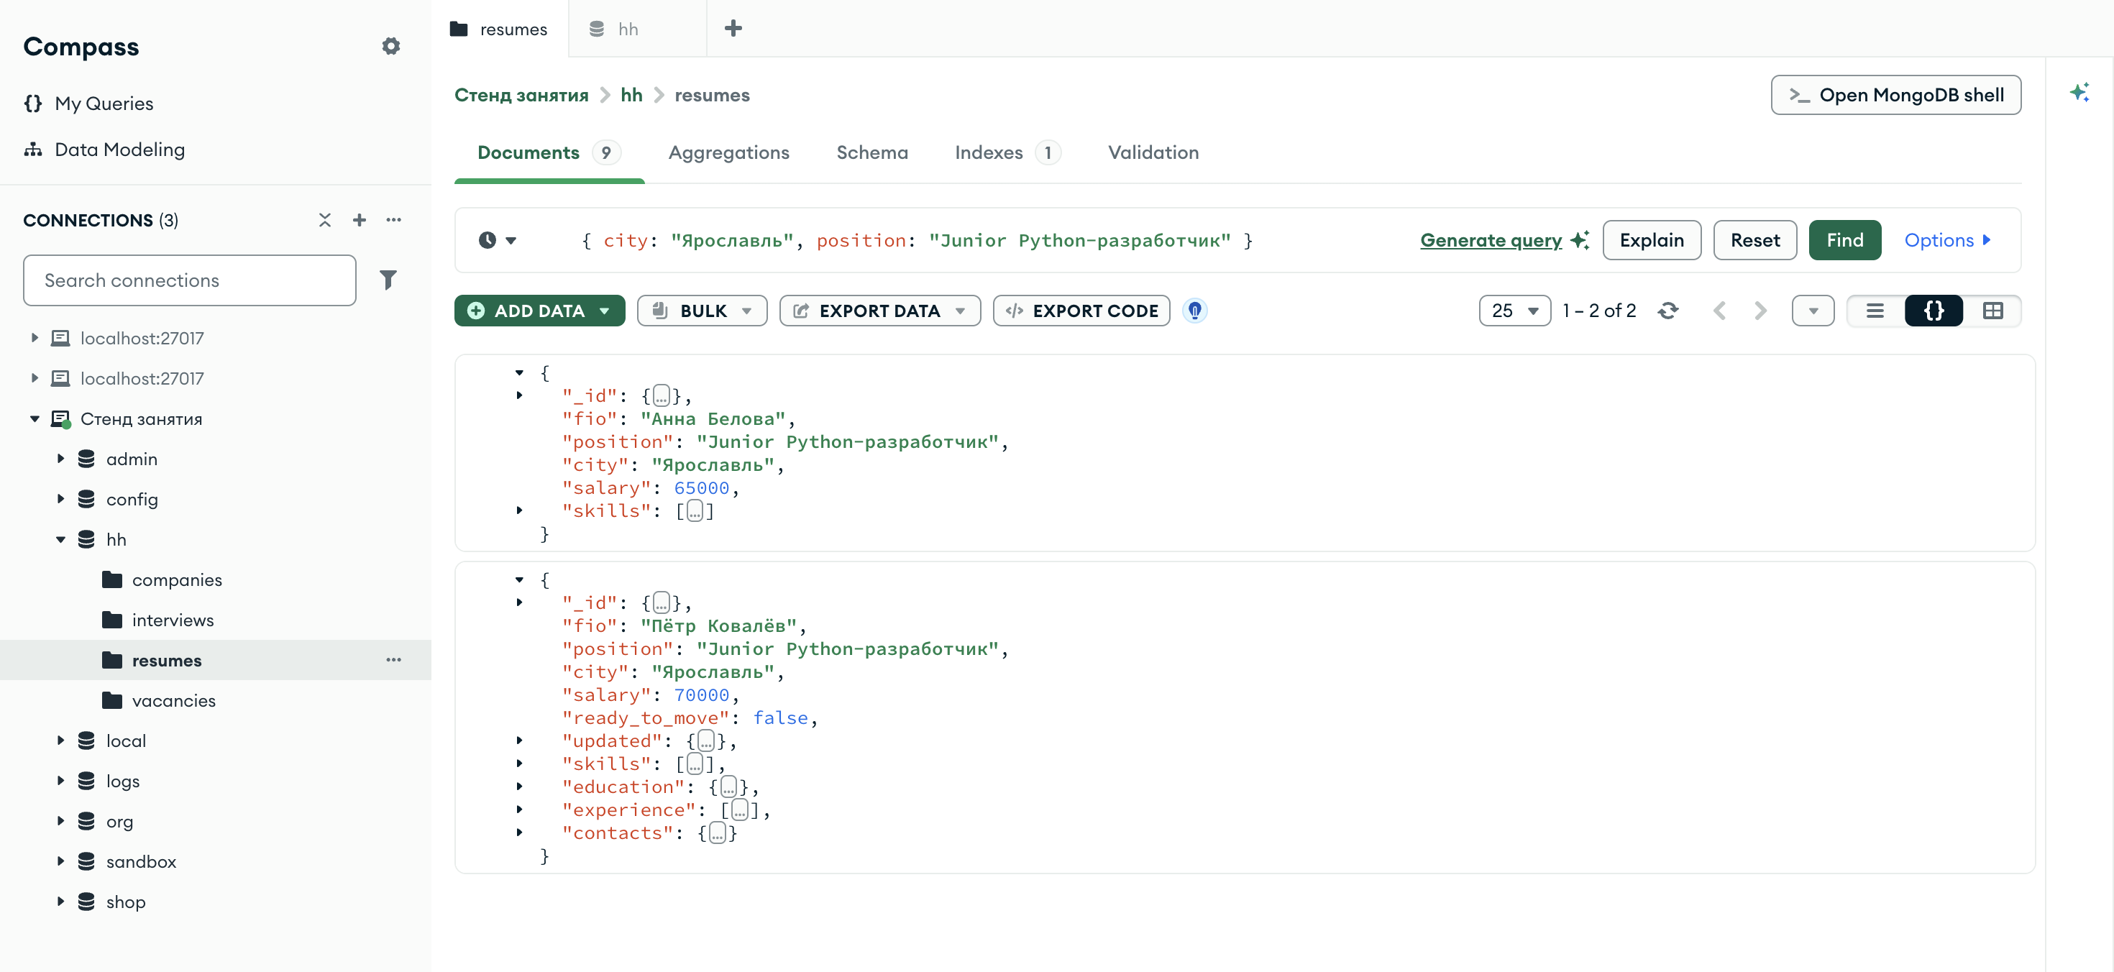The width and height of the screenshot is (2114, 972).
Task: Open MongoDB shell button
Action: click(x=1895, y=95)
